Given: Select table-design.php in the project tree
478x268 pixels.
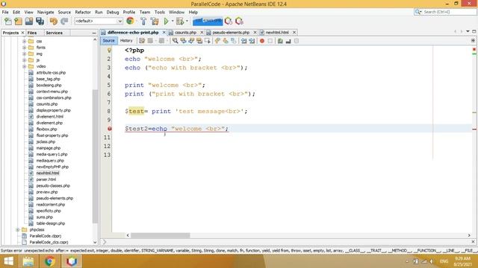Looking at the screenshot, I should point(51,223).
